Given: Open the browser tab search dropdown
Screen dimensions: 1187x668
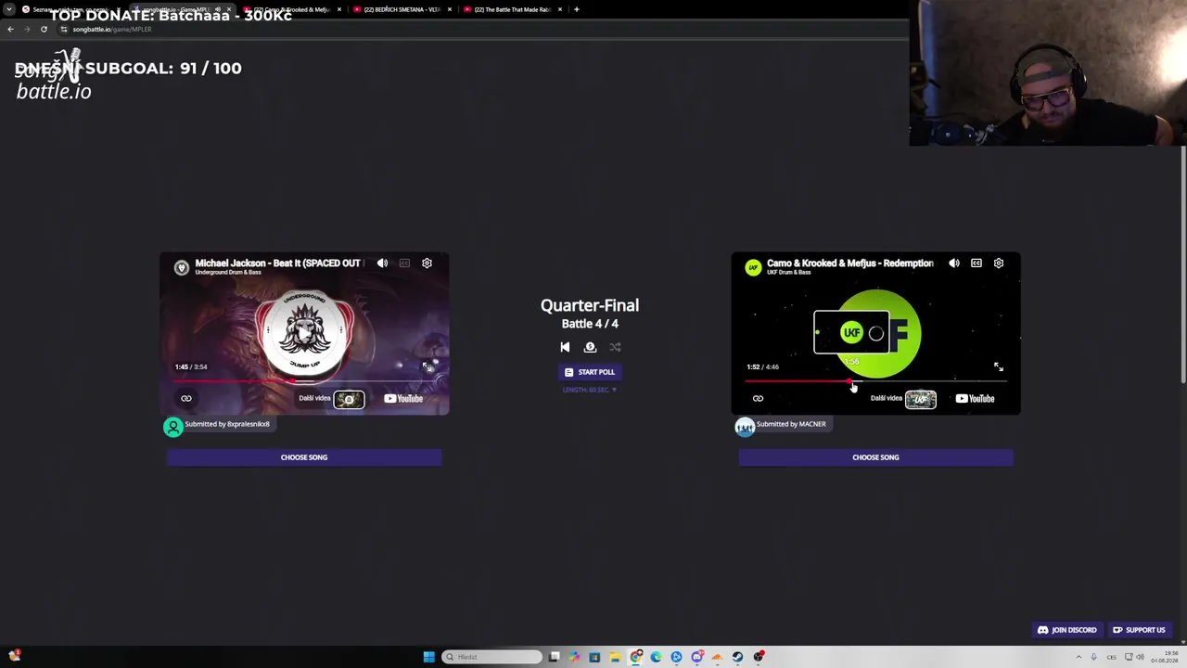Looking at the screenshot, I should click(9, 9).
